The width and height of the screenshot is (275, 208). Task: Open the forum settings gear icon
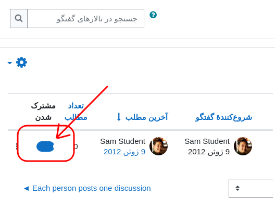coord(21,63)
